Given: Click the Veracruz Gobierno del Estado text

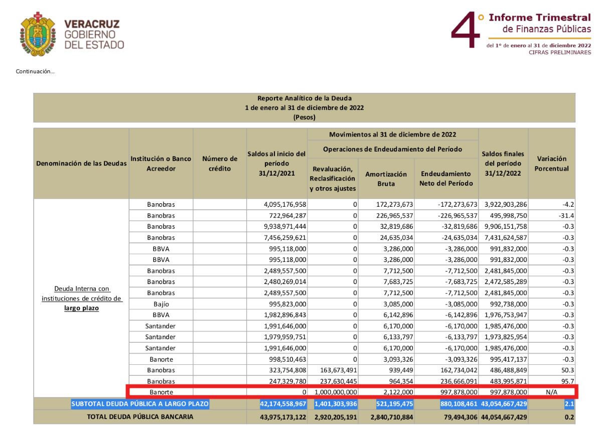Looking at the screenshot, I should 94,35.
